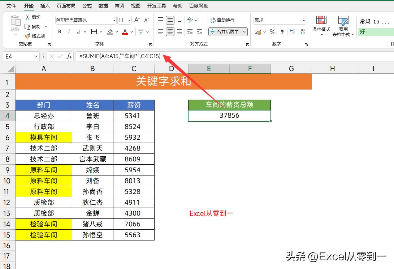Click the 合并后居中 merge button

click(227, 32)
